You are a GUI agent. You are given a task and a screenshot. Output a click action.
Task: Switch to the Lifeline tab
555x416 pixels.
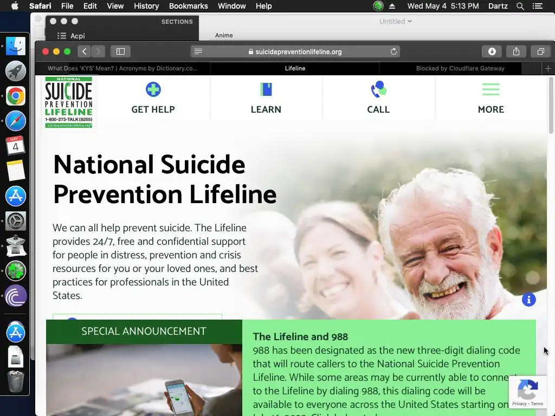(x=295, y=68)
